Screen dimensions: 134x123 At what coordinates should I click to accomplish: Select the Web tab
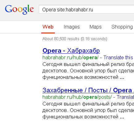pos(48,27)
